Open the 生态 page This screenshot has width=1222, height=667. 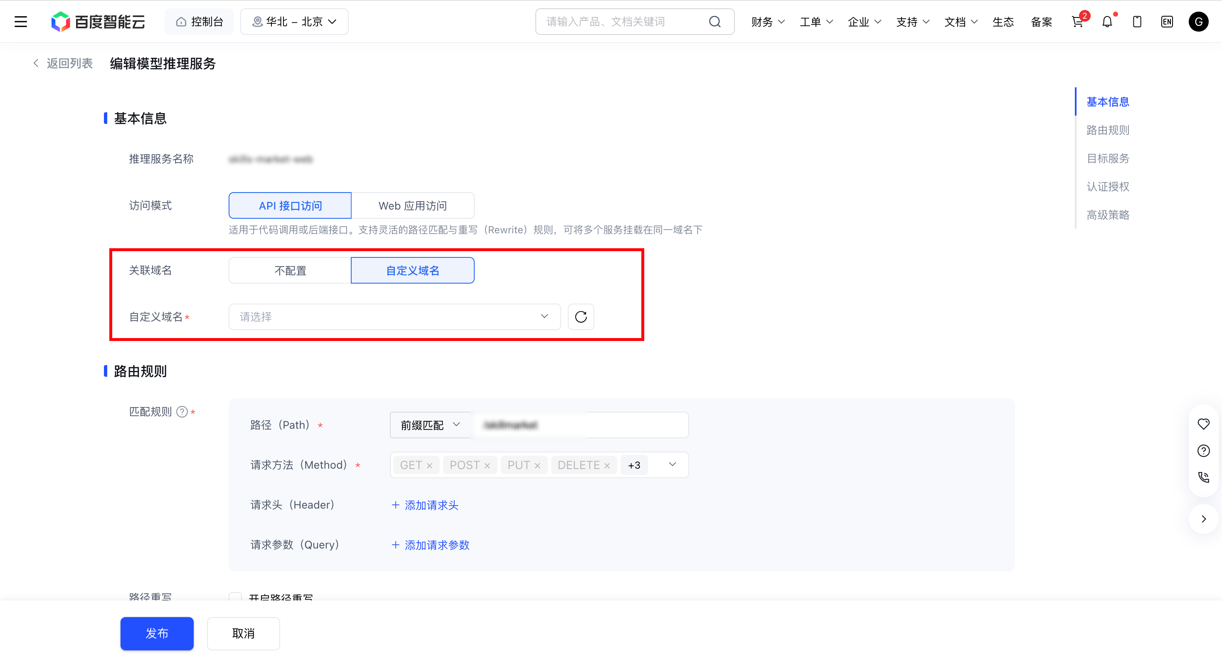[1003, 22]
